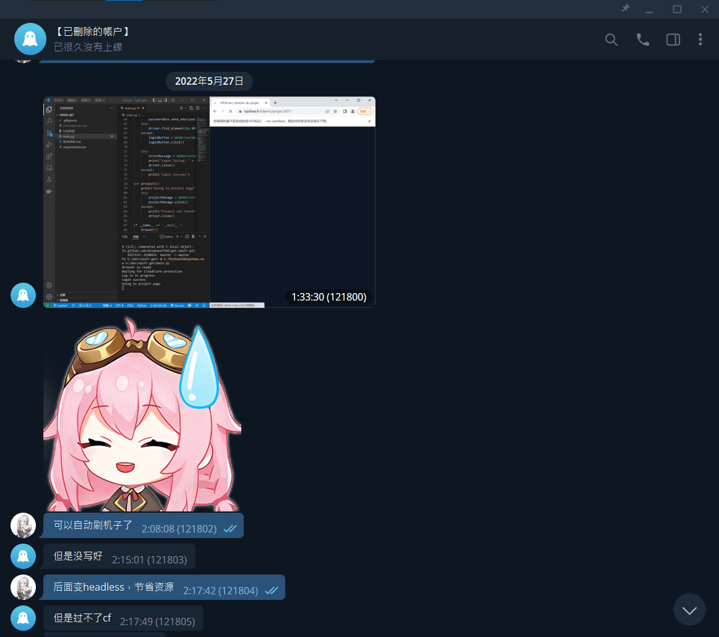
Task: Click the 已很久沒有上線 status text
Action: click(88, 47)
